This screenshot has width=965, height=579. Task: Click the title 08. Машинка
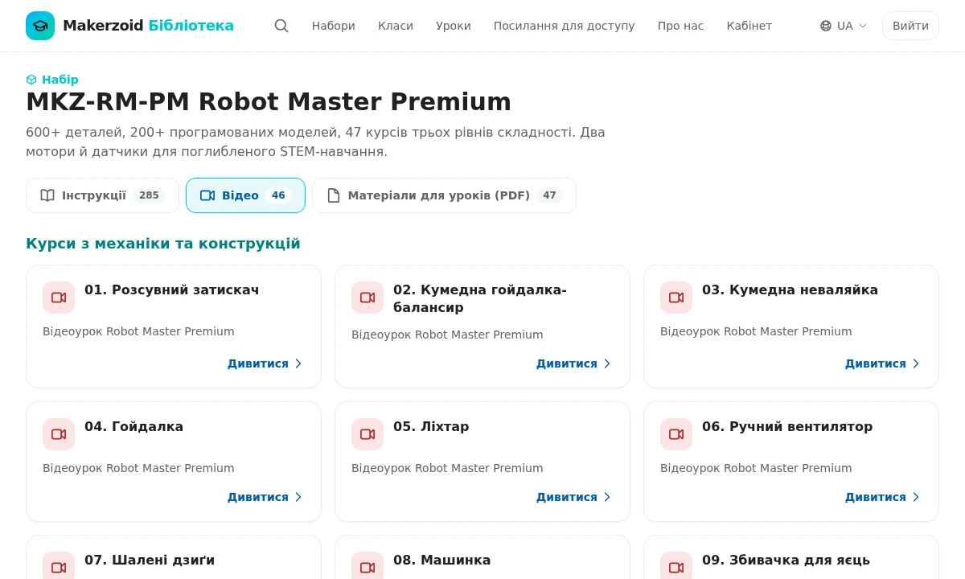(442, 560)
